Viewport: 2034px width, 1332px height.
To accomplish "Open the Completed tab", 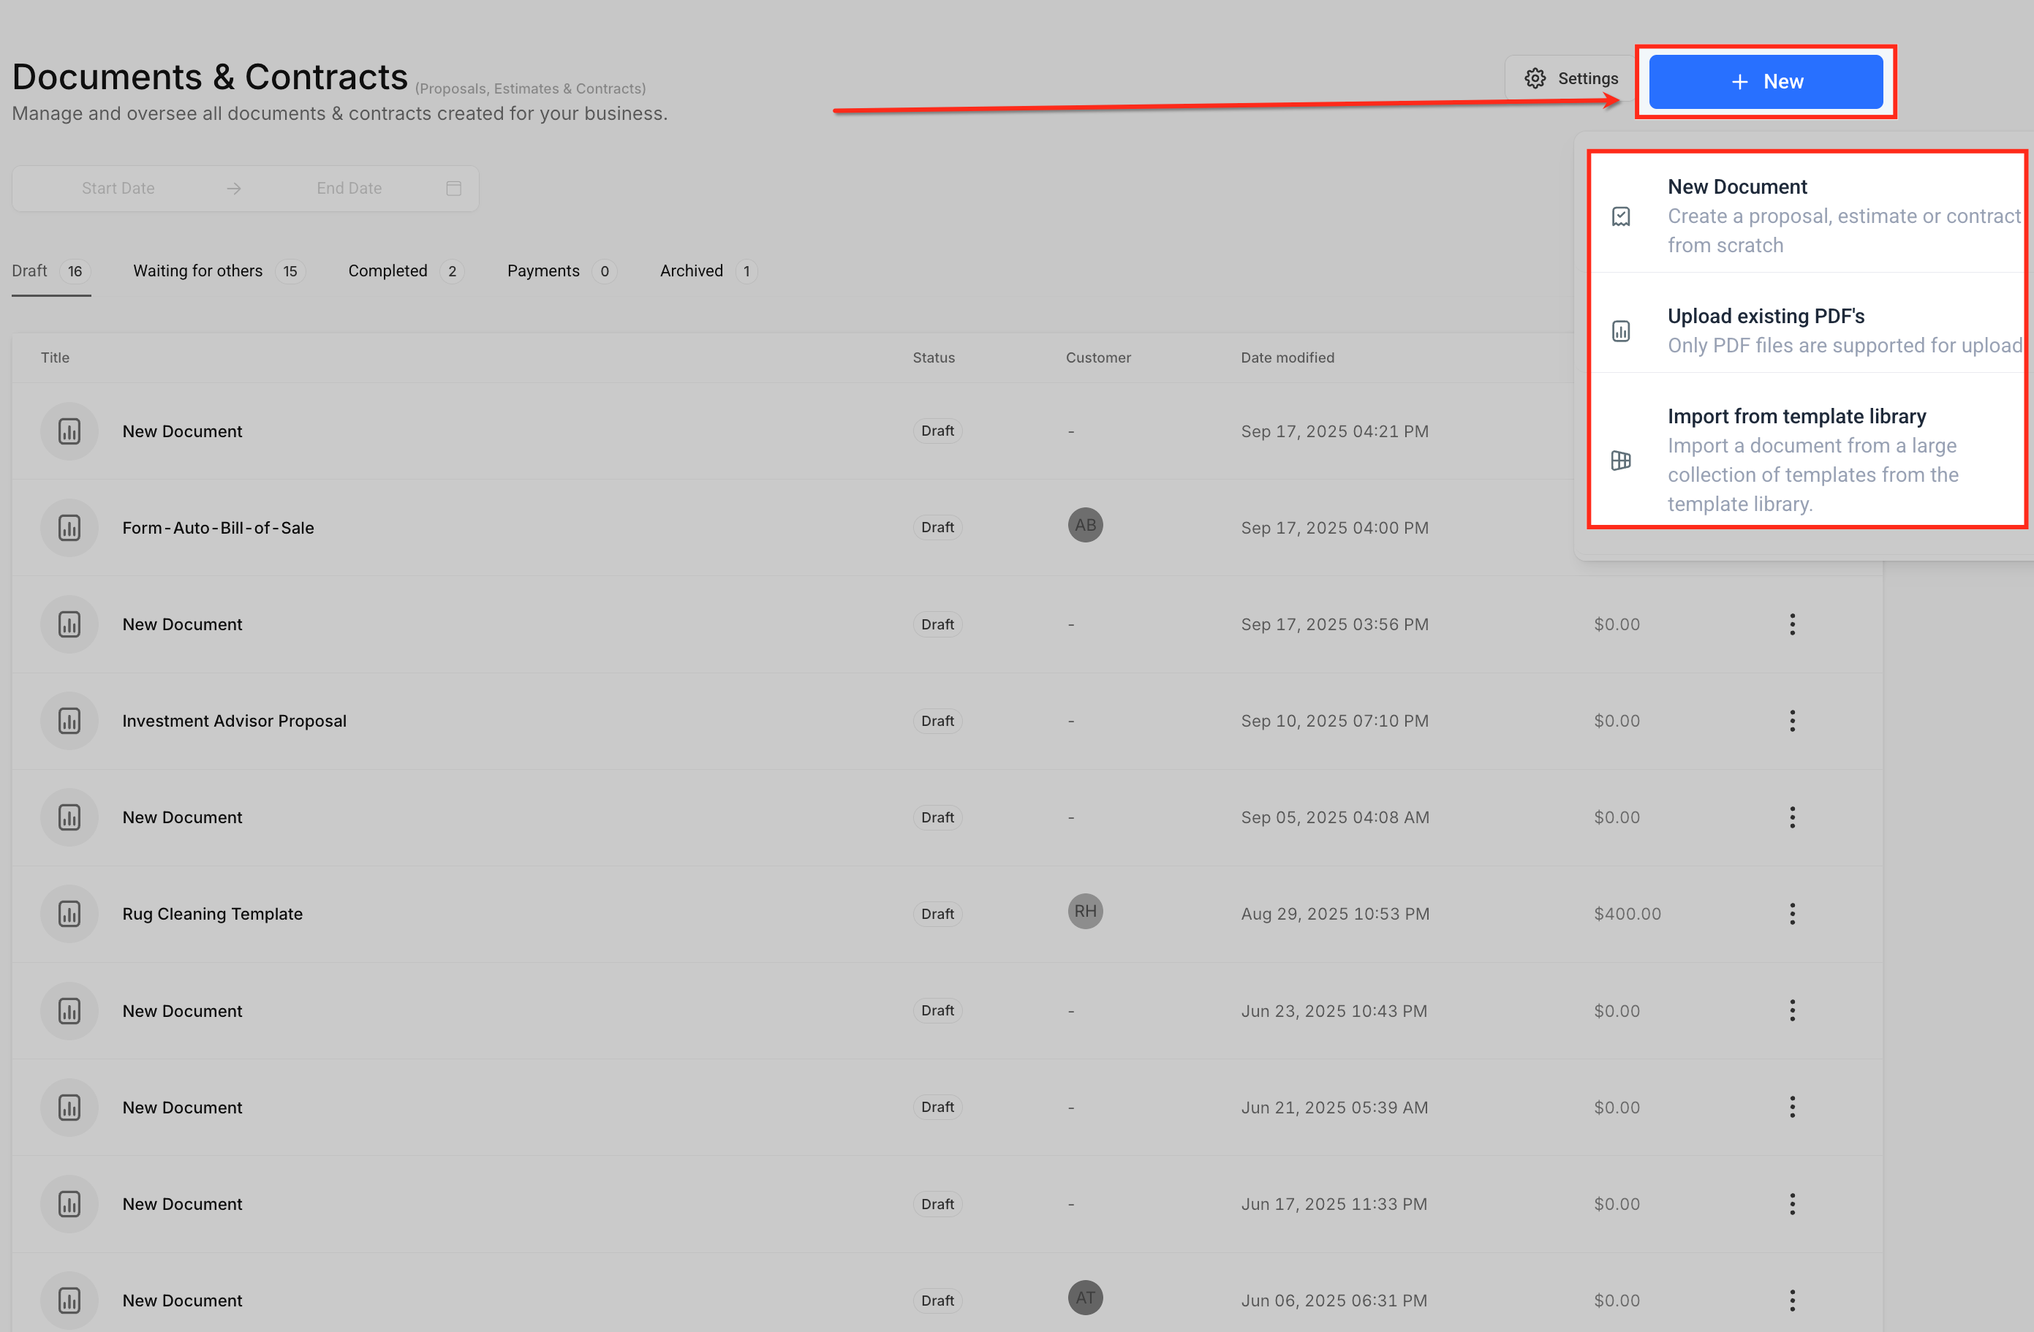I will 387,270.
